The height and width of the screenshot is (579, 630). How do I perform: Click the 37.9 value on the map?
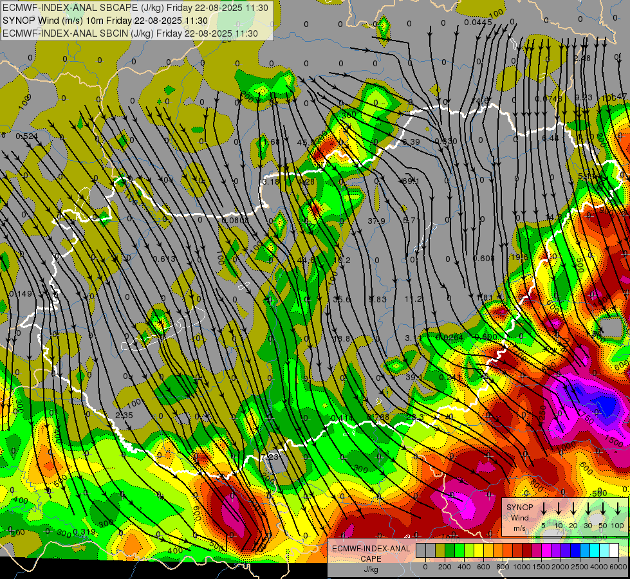click(x=376, y=221)
